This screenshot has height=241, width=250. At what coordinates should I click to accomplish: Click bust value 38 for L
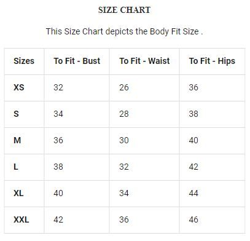pyautogui.click(x=58, y=167)
